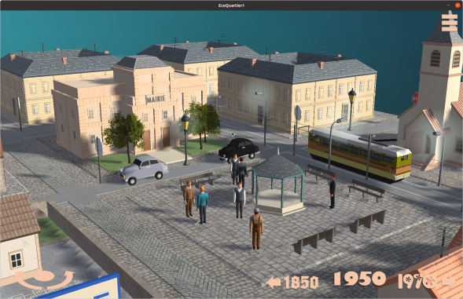Select the MAIRIE building sign

(x=156, y=99)
